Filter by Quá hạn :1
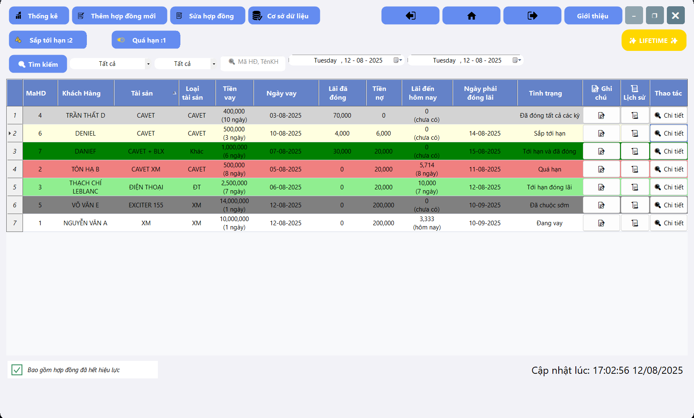Image resolution: width=694 pixels, height=418 pixels. pyautogui.click(x=146, y=40)
